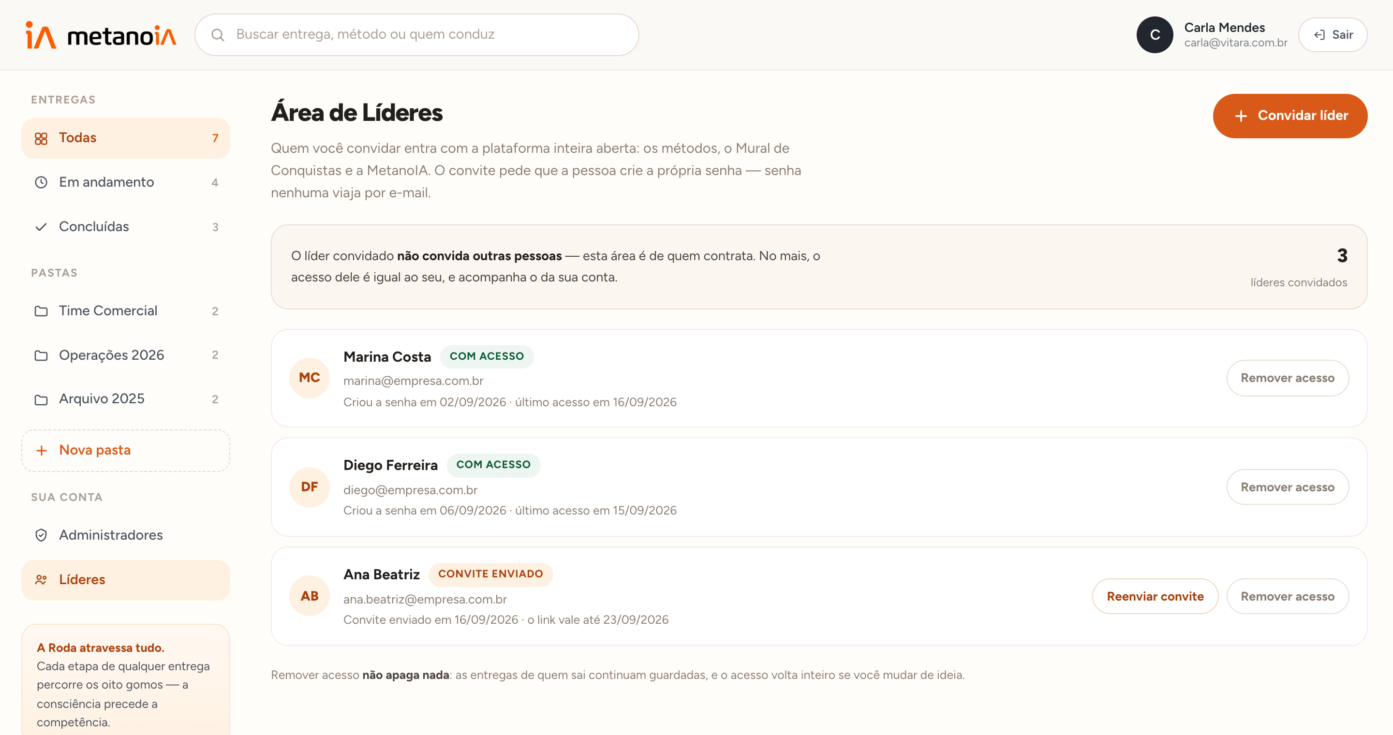
Task: Select the Todas entregas filter
Action: [125, 138]
